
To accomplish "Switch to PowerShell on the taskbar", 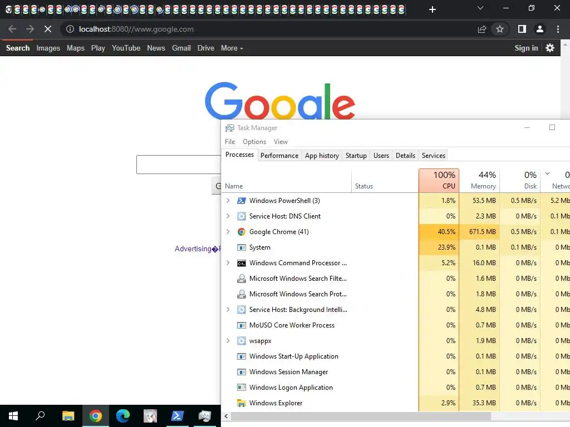I will 178,416.
